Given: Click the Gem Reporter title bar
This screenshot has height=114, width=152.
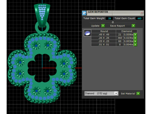Looking at the screenshot, I should tap(113, 13).
